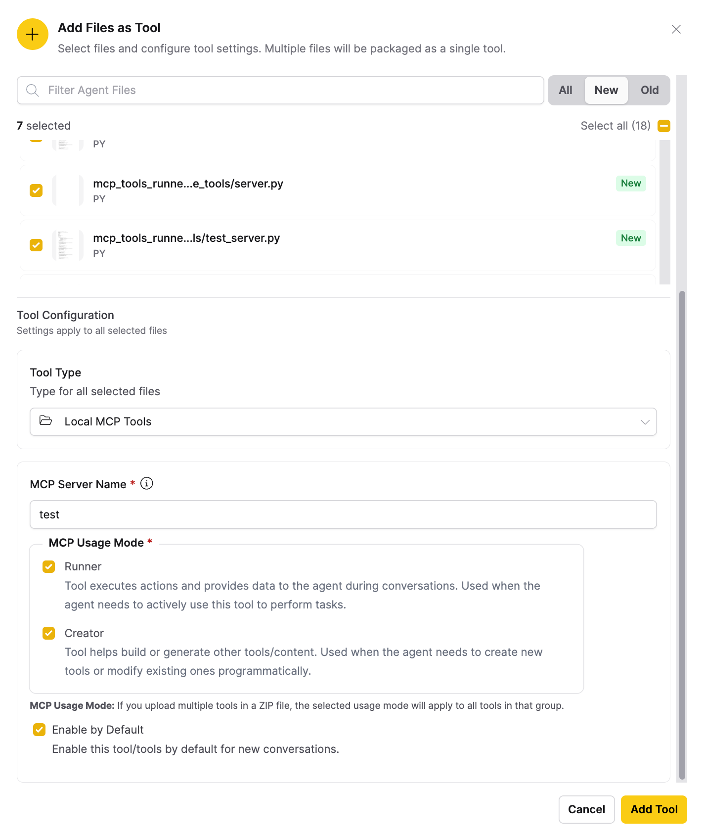The width and height of the screenshot is (704, 838).
Task: Click the yellow plus icon in header
Action: point(32,34)
